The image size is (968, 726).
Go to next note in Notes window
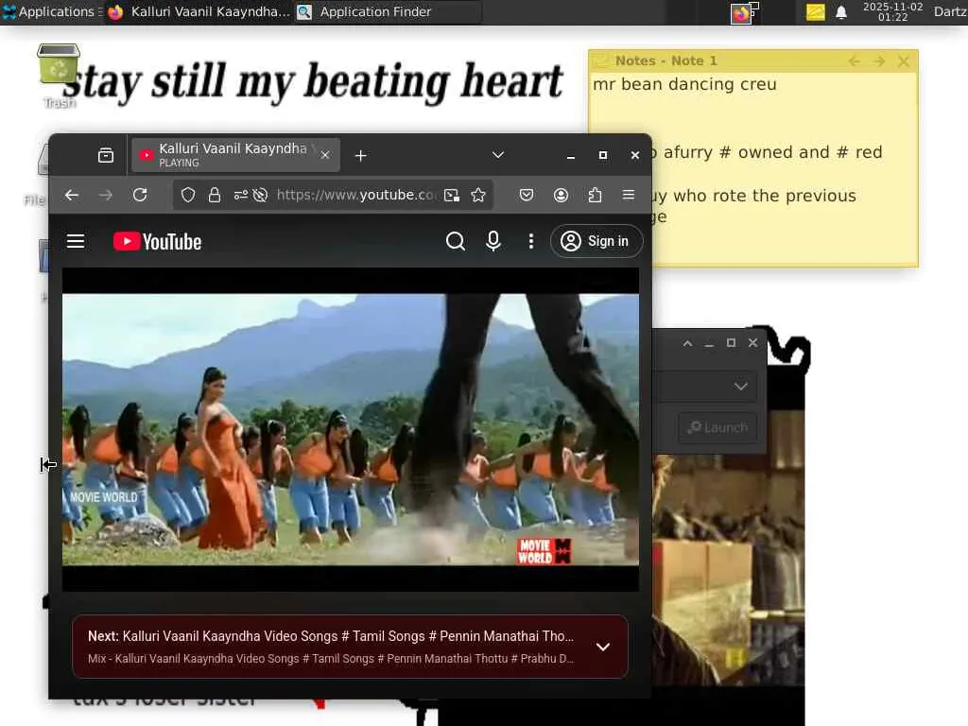pyautogui.click(x=879, y=61)
